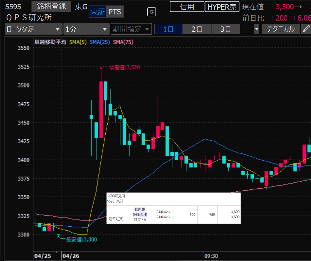Switch to the PTS market tab
This screenshot has height=261, width=311.
pos(115,12)
